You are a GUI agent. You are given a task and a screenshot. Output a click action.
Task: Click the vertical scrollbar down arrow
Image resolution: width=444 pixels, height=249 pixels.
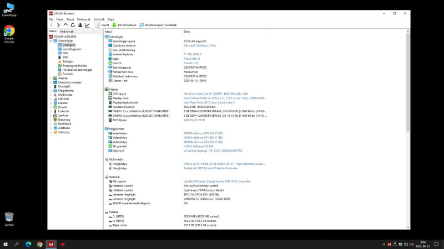(x=408, y=227)
